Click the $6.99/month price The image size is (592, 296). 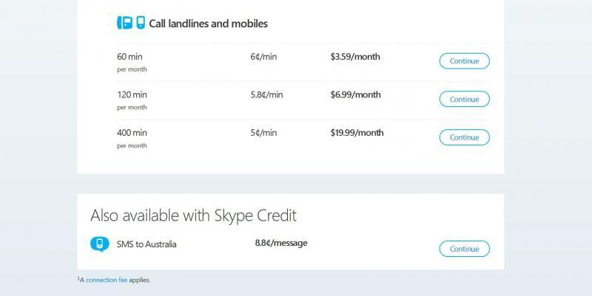[x=356, y=95]
